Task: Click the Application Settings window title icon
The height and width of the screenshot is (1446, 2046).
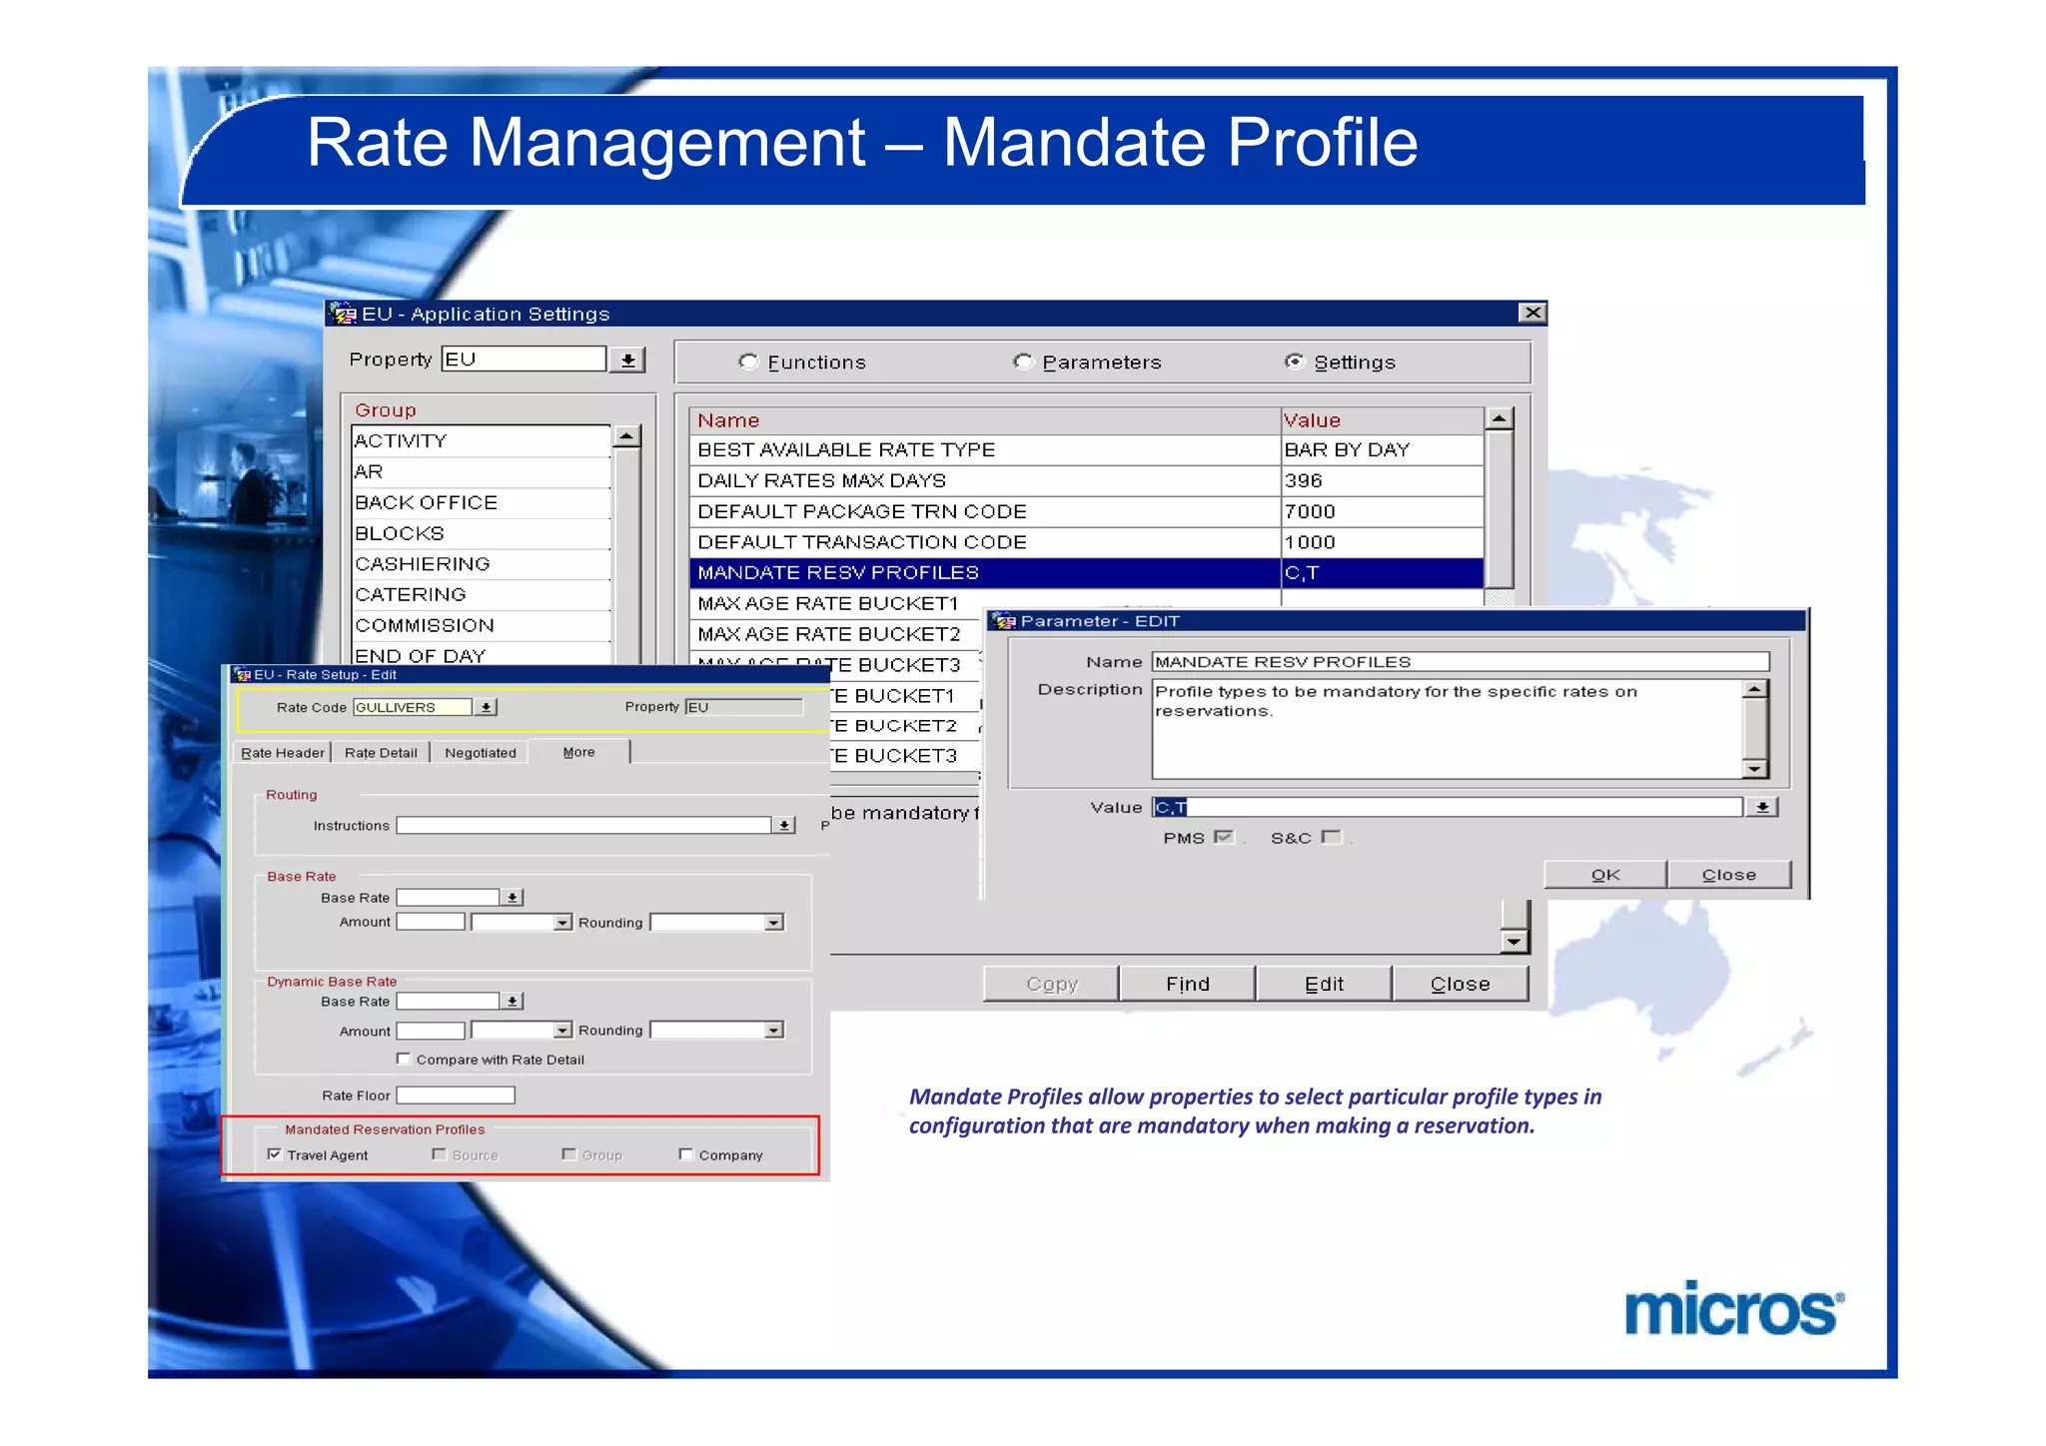Action: pyautogui.click(x=344, y=314)
